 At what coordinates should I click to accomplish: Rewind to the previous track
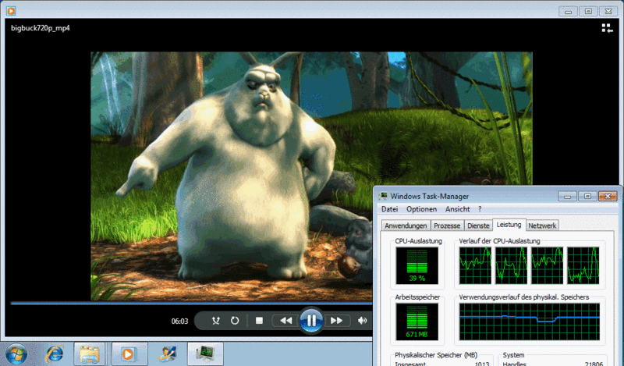(285, 321)
